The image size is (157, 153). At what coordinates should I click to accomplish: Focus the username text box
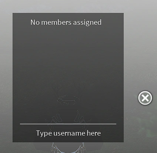coord(68,133)
